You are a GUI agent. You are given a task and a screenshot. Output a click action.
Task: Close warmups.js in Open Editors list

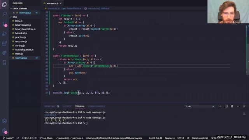14,13
